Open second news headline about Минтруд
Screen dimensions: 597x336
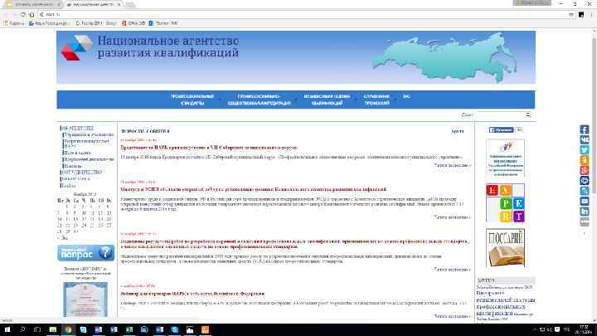254,189
